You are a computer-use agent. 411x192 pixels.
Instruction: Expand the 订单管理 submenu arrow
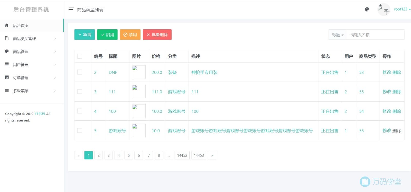tap(55, 77)
